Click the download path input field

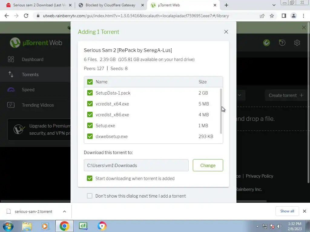[x=136, y=165]
